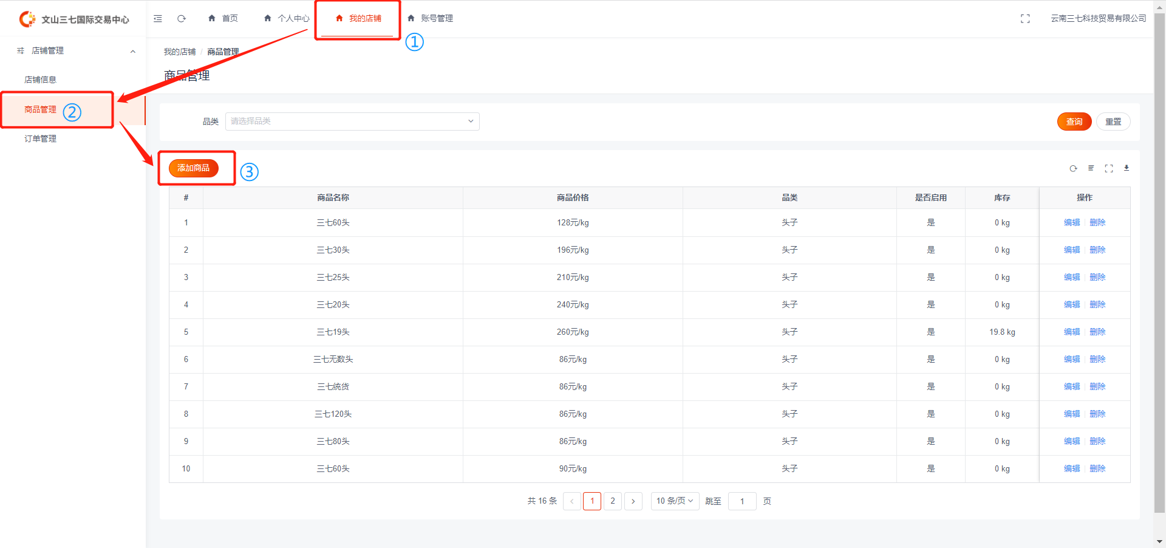The image size is (1166, 548).
Task: Open the 品类 category dropdown
Action: point(352,122)
